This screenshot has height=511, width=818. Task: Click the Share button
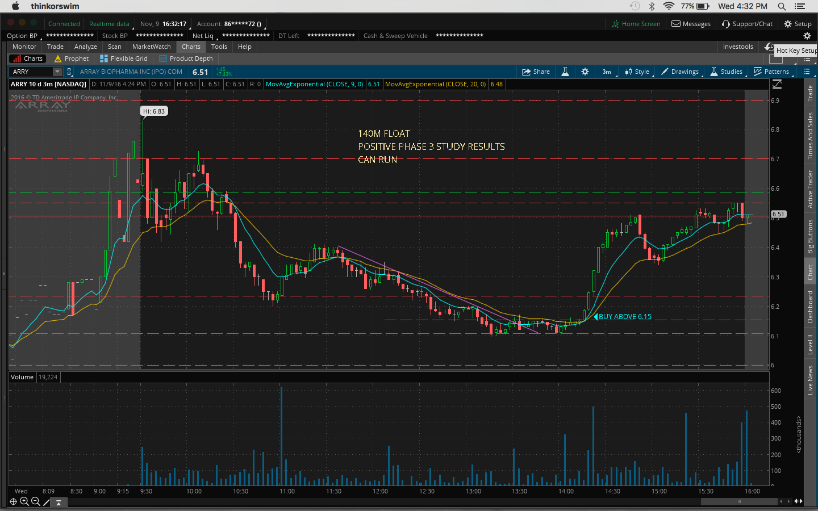(536, 72)
